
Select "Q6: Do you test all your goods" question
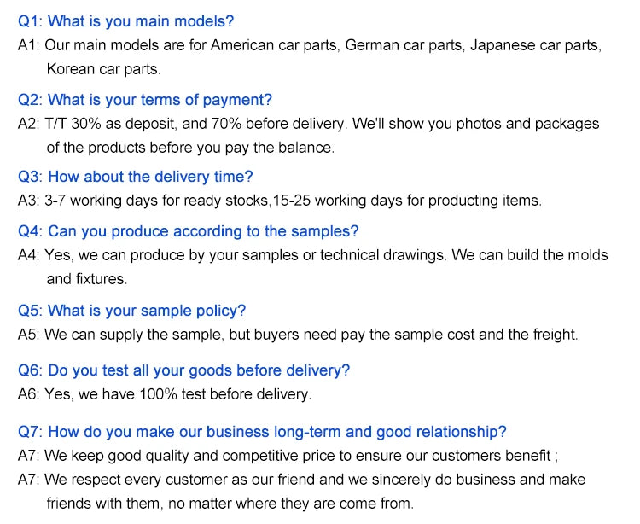tap(183, 370)
